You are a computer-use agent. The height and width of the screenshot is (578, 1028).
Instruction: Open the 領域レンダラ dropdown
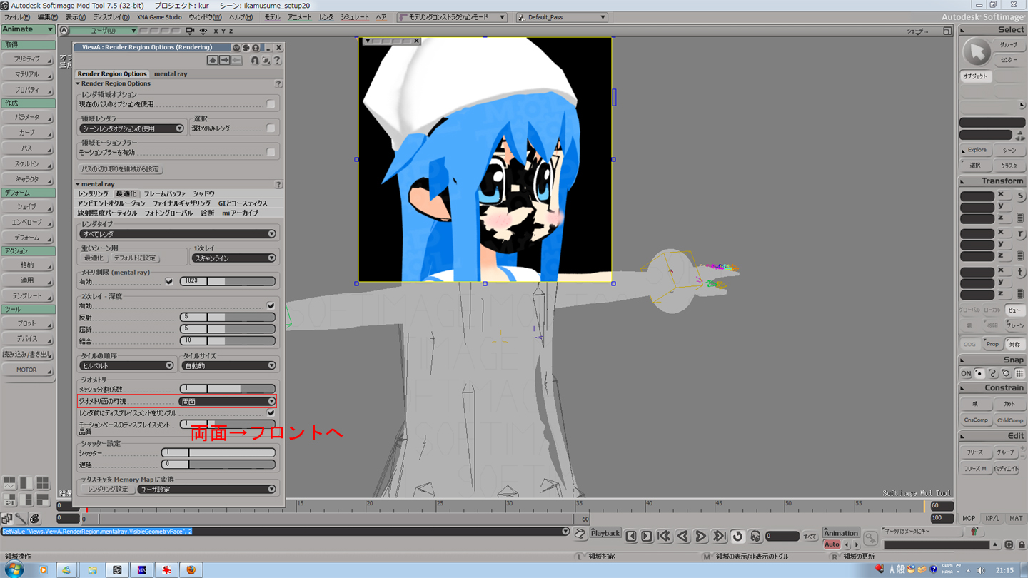tap(131, 128)
